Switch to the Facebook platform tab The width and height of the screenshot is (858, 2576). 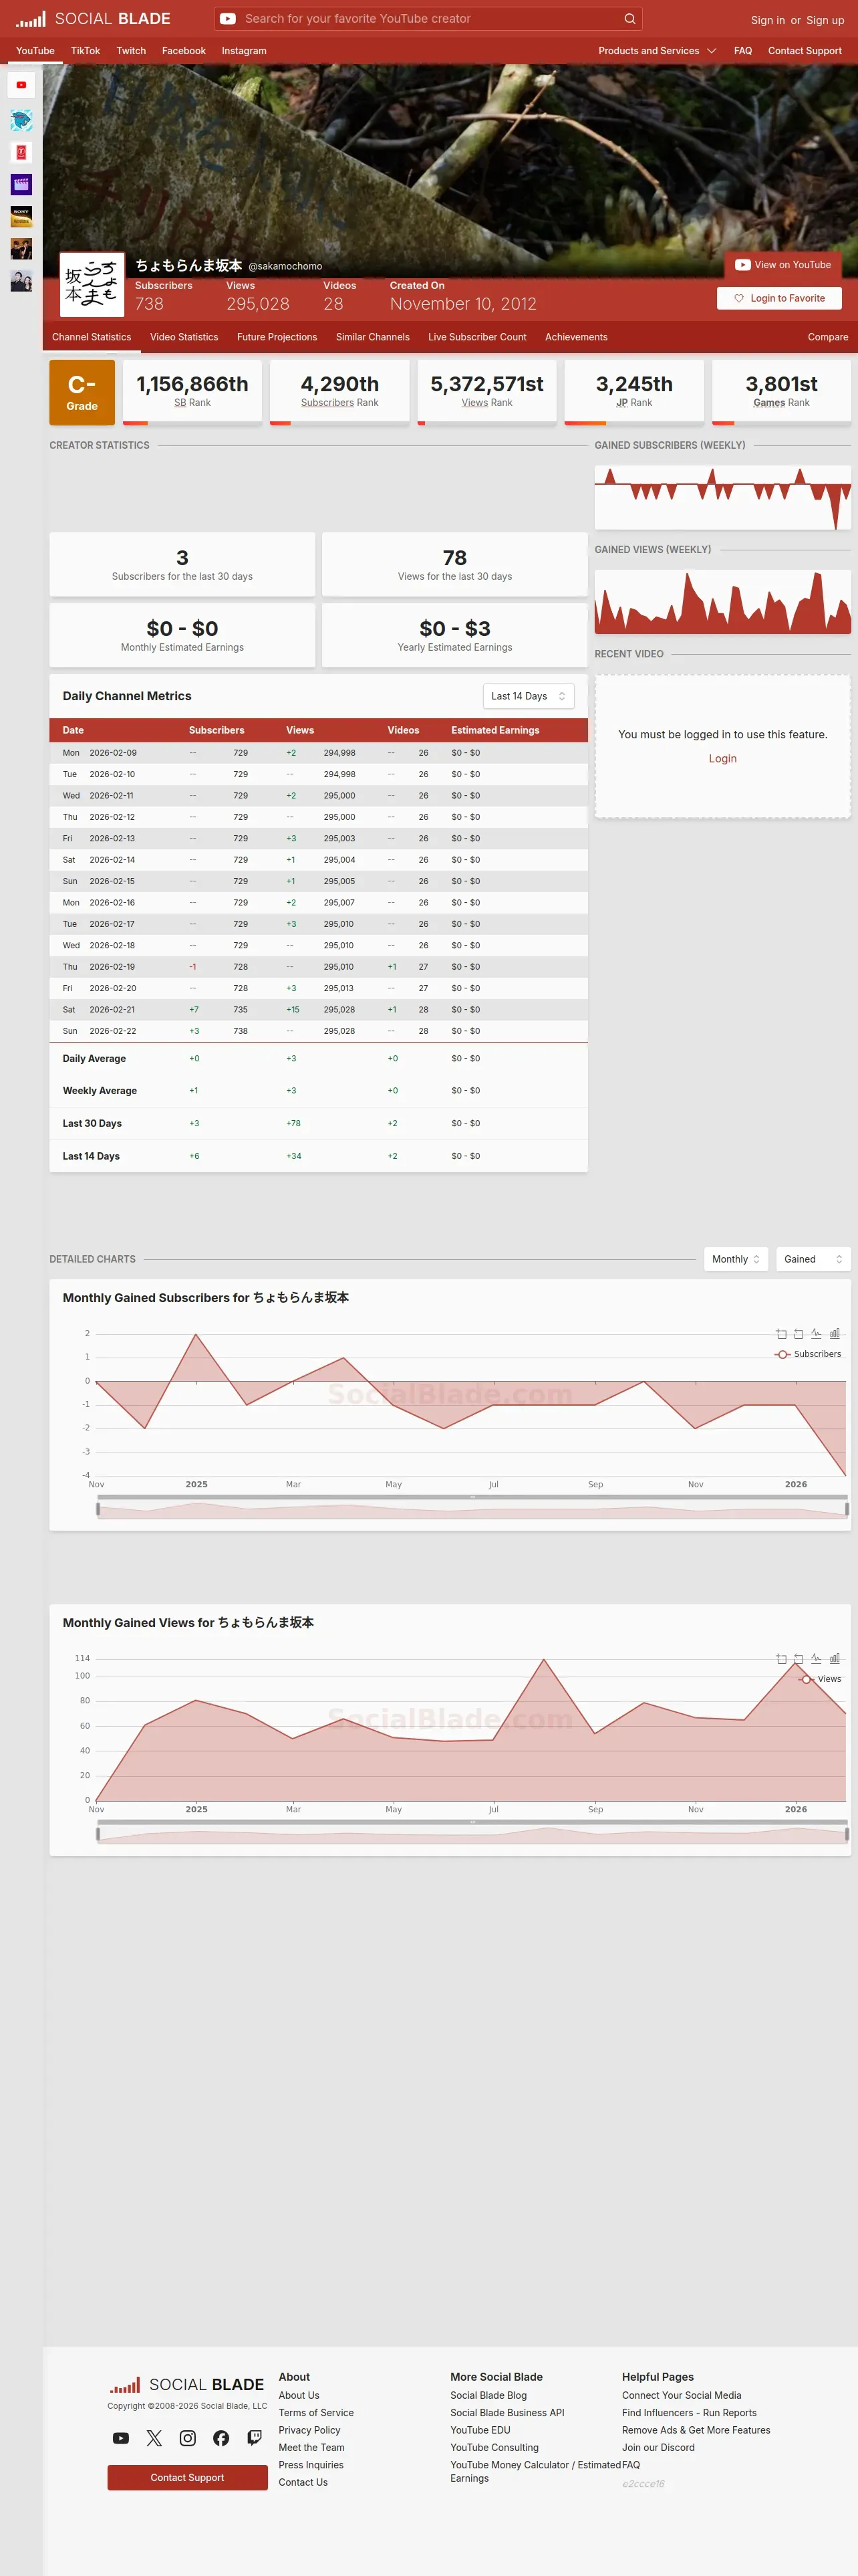(184, 51)
